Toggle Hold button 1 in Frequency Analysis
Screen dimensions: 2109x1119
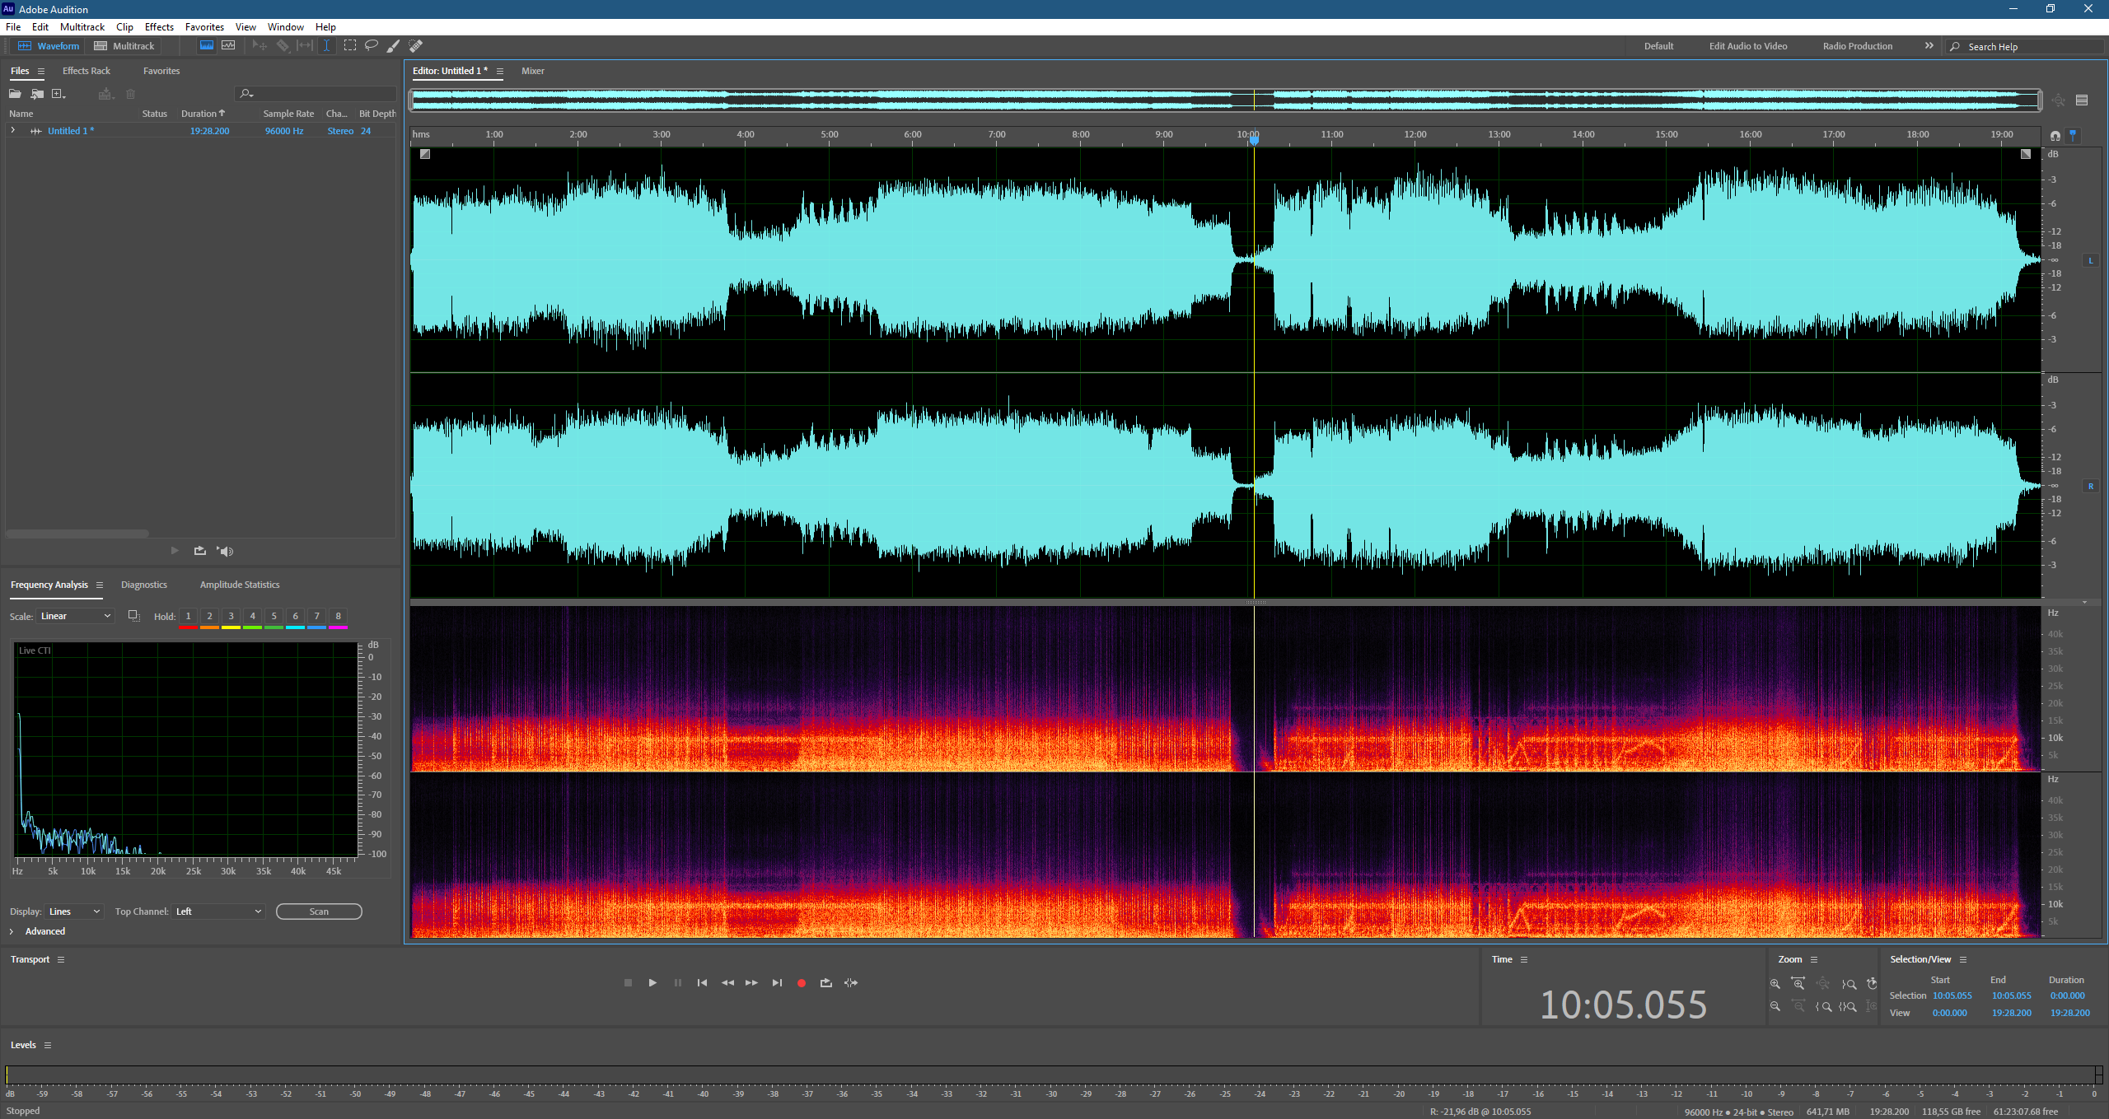click(x=188, y=617)
